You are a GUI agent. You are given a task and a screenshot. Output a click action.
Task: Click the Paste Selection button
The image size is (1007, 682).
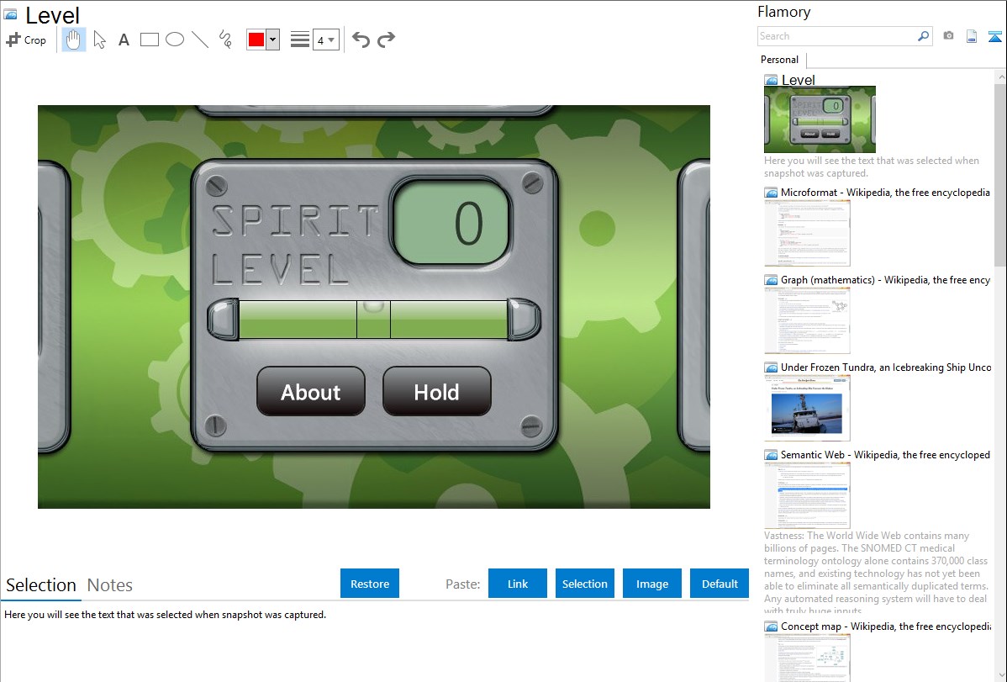585,584
